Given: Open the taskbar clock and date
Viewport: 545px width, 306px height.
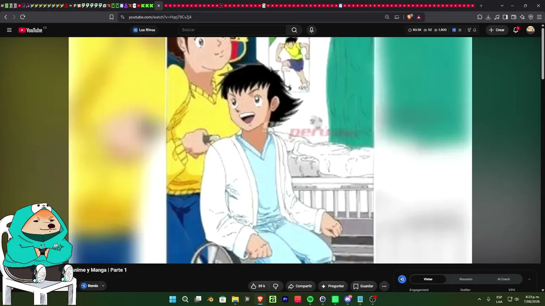Looking at the screenshot, I should pyautogui.click(x=532, y=299).
